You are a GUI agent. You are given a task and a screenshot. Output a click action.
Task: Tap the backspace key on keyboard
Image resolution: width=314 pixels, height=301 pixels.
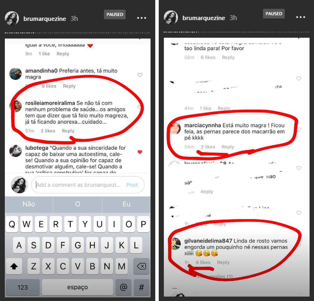click(x=142, y=266)
